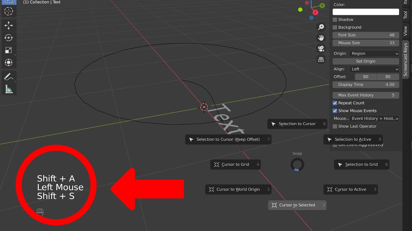Uncheck Repeat Count
This screenshot has height=231, width=412.
point(335,103)
